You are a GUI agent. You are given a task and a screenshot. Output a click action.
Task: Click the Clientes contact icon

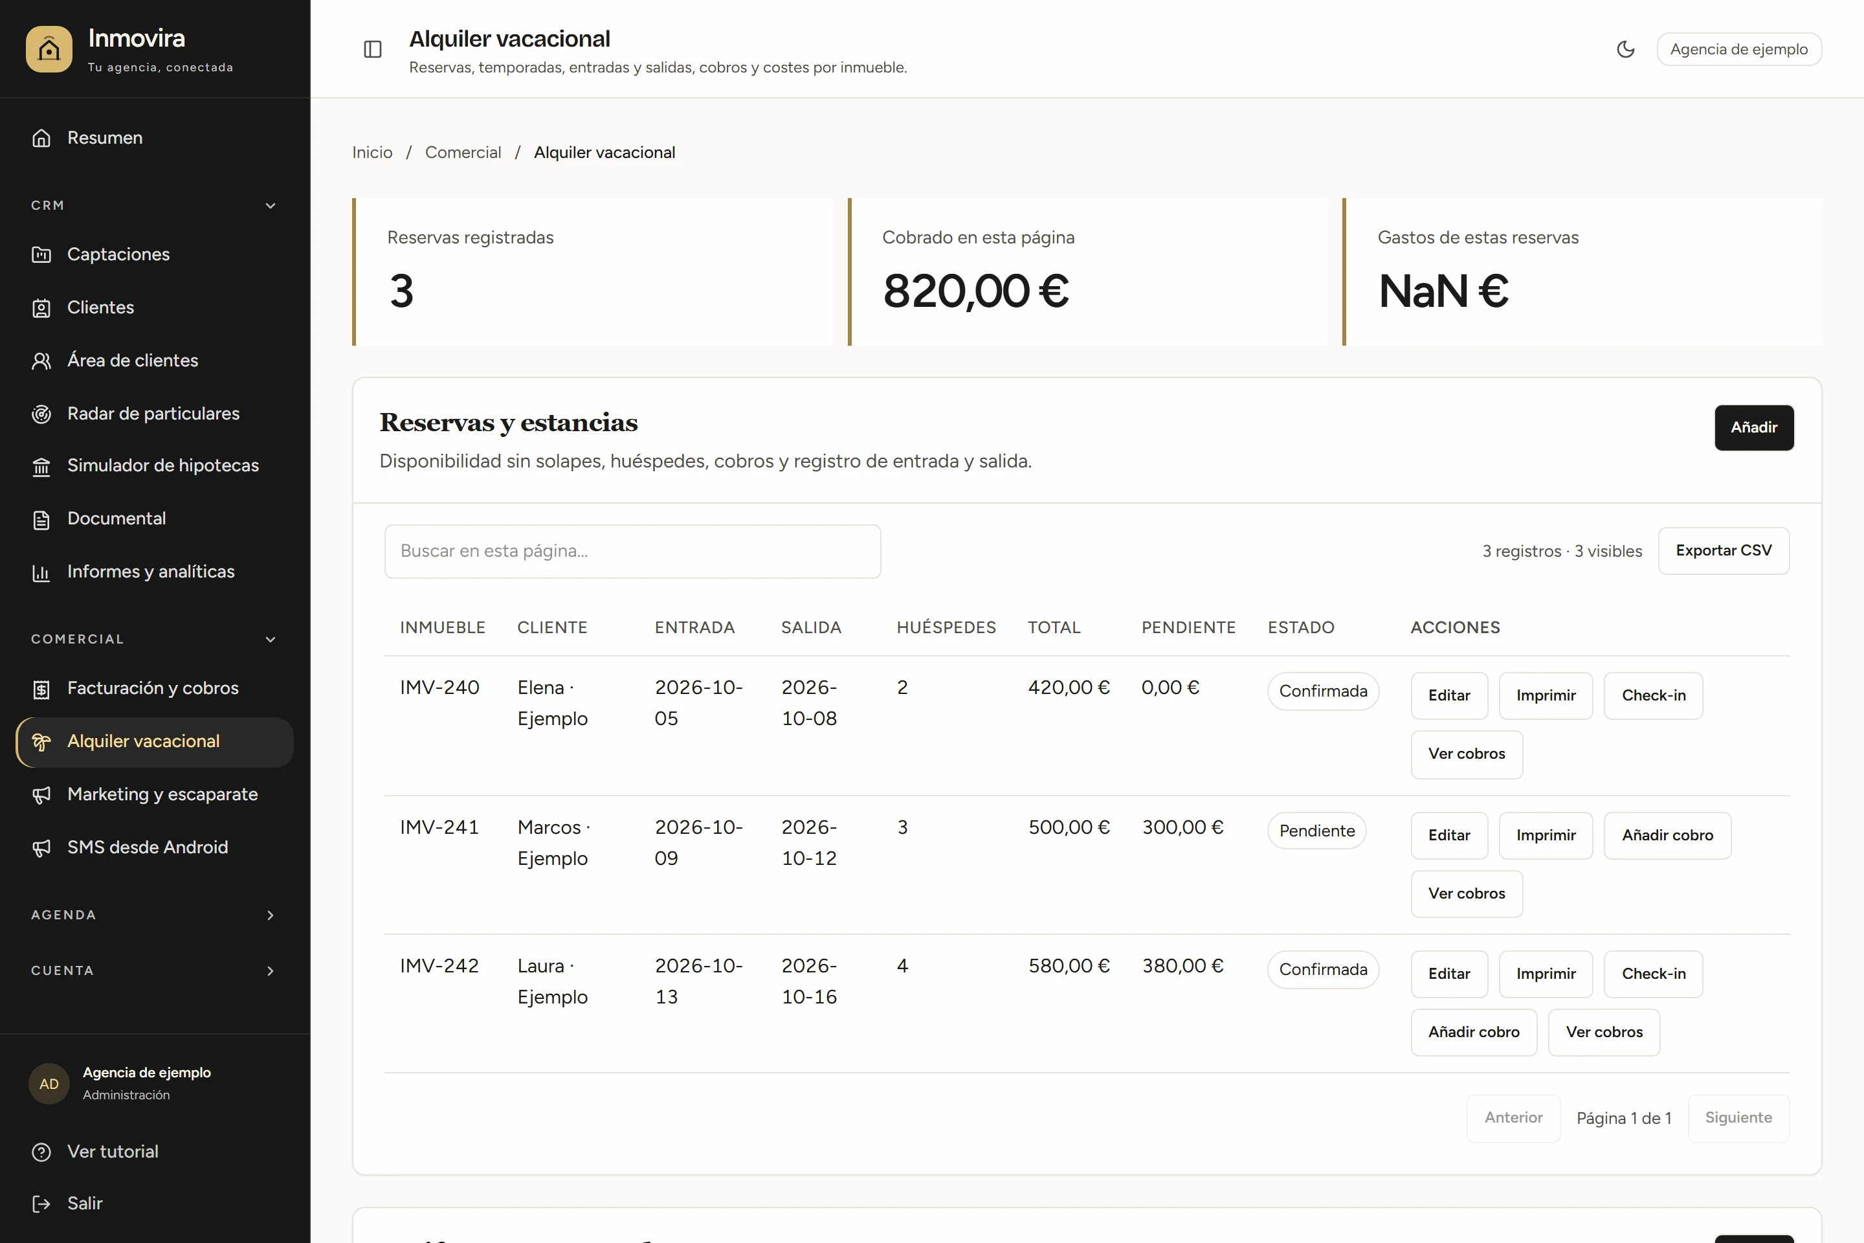41,308
